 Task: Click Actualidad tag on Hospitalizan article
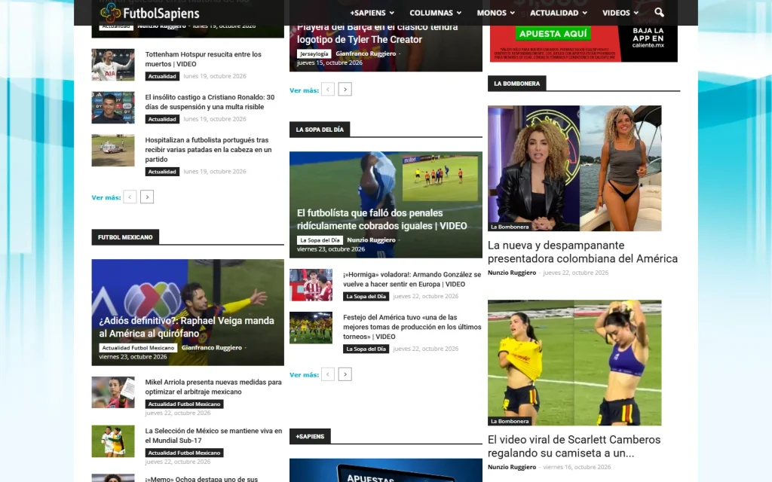point(162,172)
